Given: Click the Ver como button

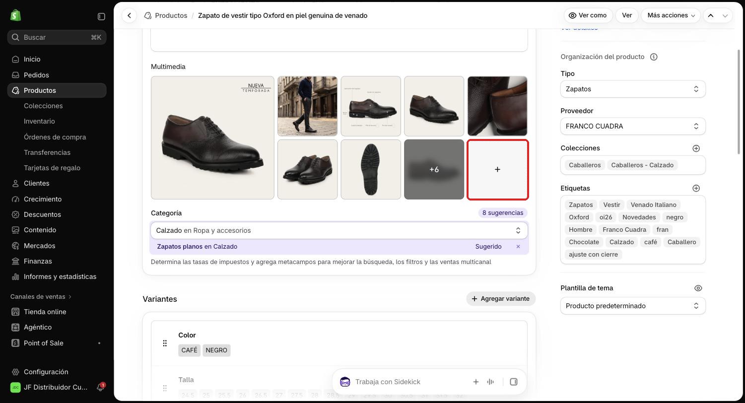Looking at the screenshot, I should tap(588, 15).
